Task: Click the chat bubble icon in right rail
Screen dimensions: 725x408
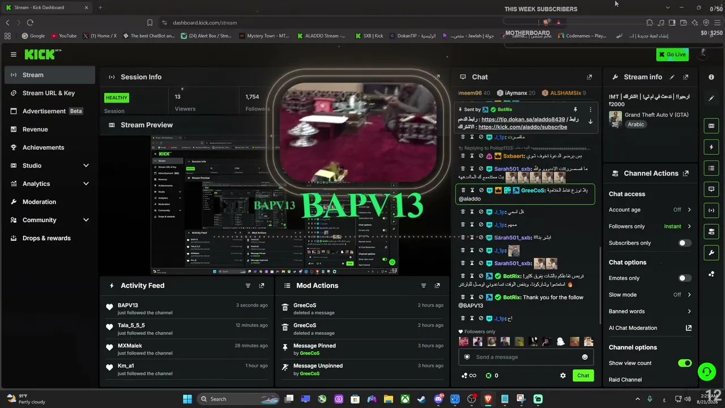Action: 711,189
